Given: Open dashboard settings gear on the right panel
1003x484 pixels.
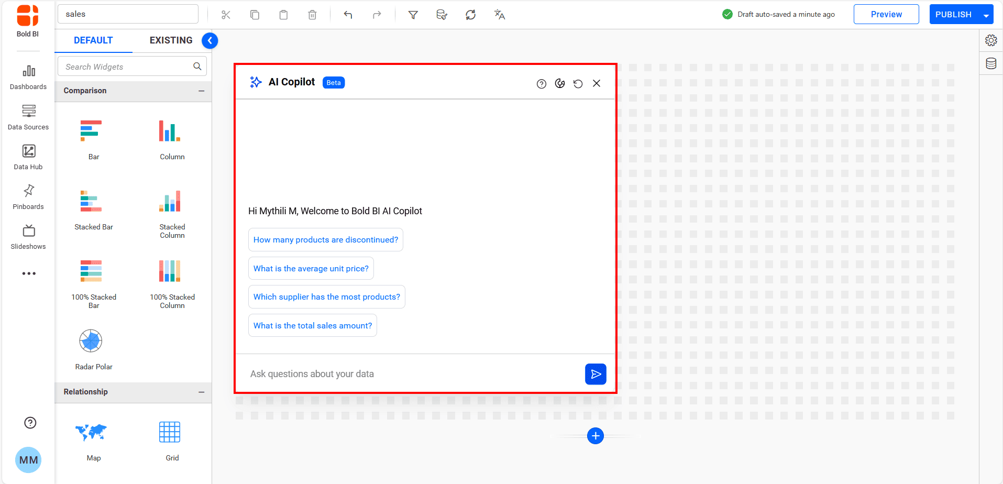Looking at the screenshot, I should [991, 40].
